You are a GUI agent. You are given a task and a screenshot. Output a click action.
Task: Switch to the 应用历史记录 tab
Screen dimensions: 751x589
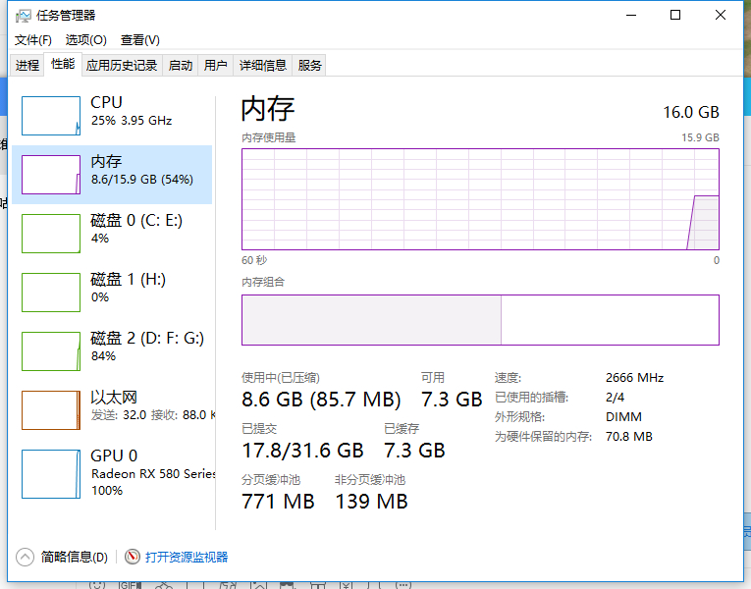121,66
